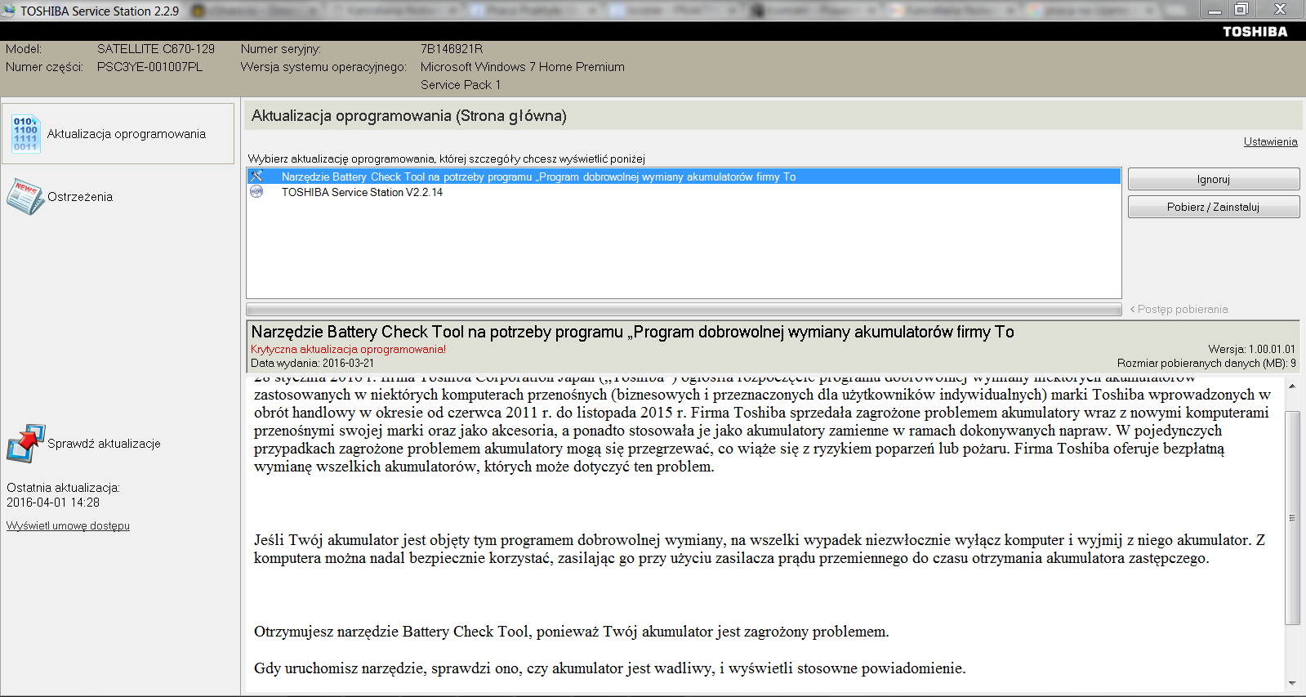The height and width of the screenshot is (697, 1306).
Task: Click the disc icon beside TOSHIBA Service Station V2.2.14
Action: click(x=256, y=192)
